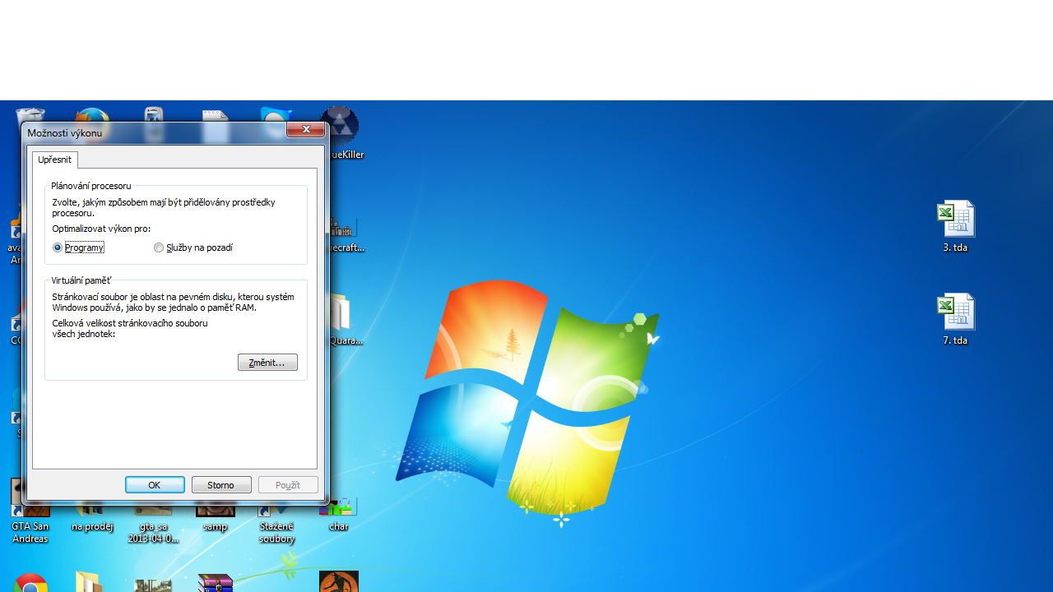1053x592 pixels.
Task: Click the 'Stránkovací soubor je oblast' description
Action: coord(173,303)
